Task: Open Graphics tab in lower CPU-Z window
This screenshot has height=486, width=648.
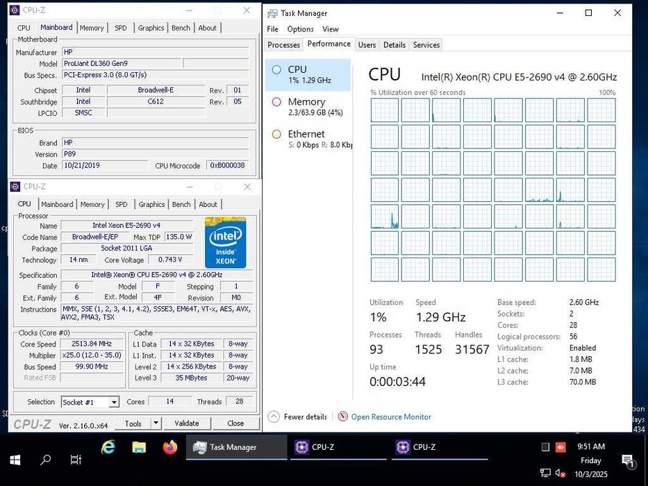Action: click(151, 204)
